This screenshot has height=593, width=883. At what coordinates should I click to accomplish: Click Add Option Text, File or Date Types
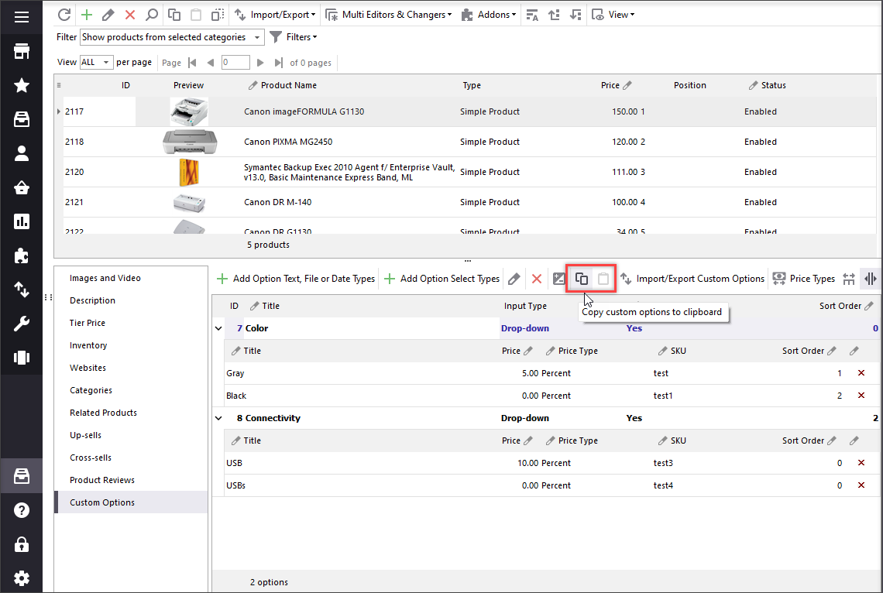pos(296,279)
